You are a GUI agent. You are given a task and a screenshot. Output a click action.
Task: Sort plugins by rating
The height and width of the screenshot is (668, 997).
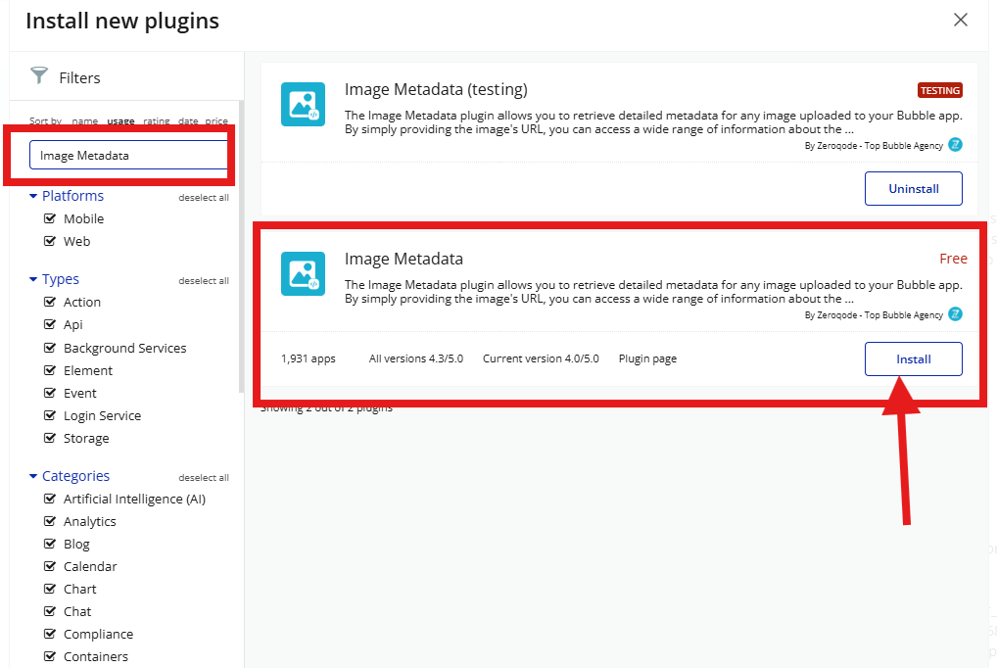point(157,120)
